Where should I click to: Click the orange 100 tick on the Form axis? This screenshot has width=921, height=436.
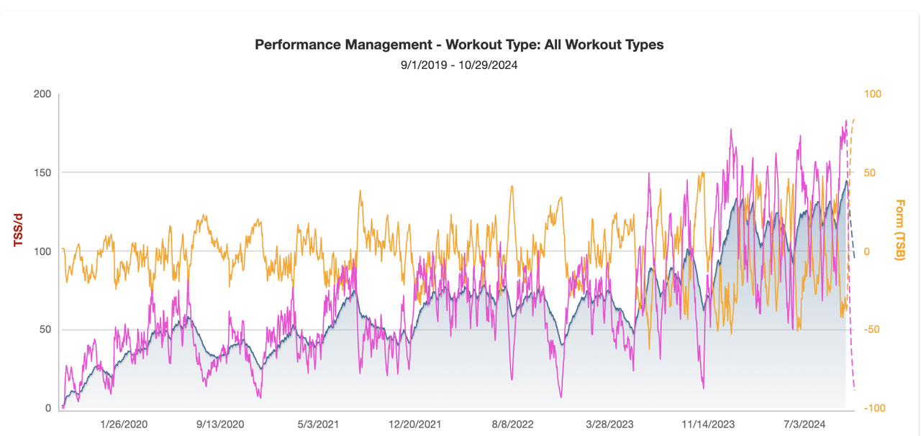click(872, 94)
